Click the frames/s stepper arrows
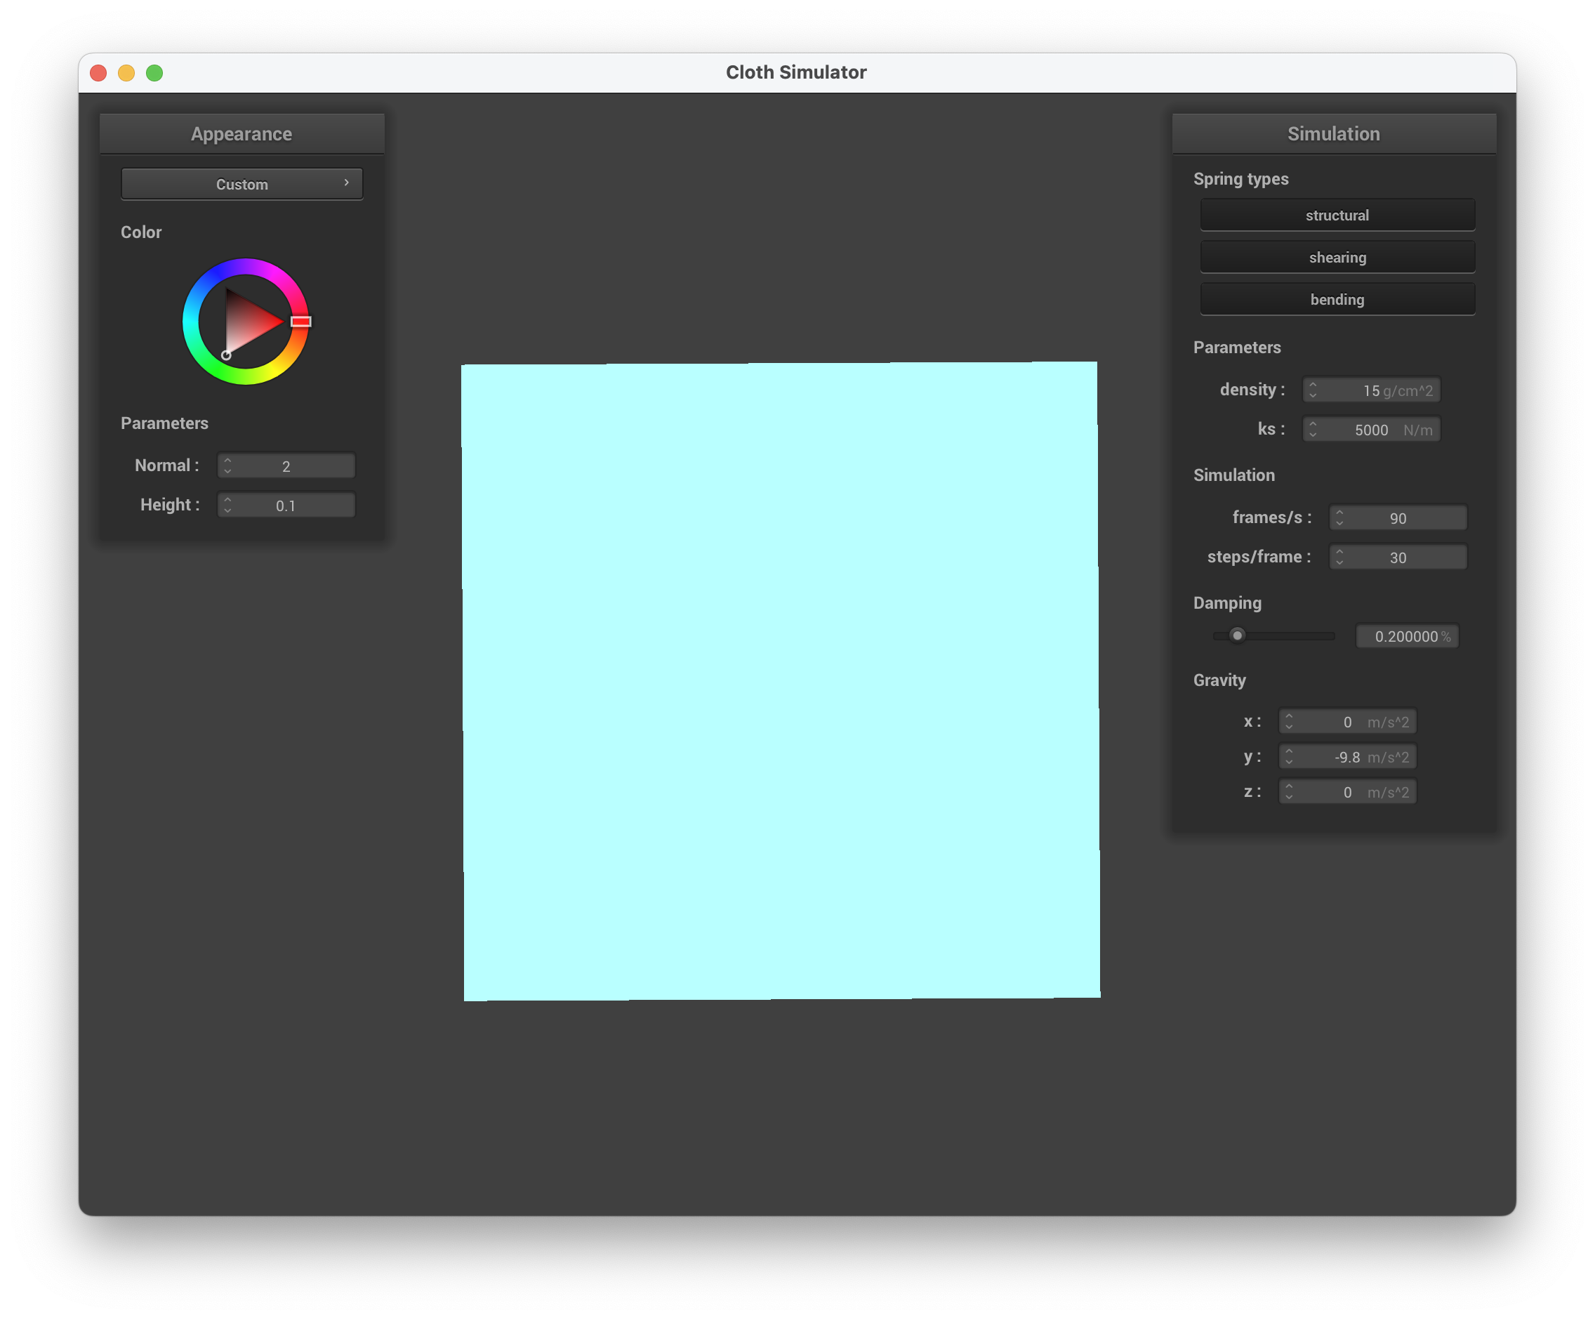Image resolution: width=1595 pixels, height=1320 pixels. click(x=1339, y=517)
